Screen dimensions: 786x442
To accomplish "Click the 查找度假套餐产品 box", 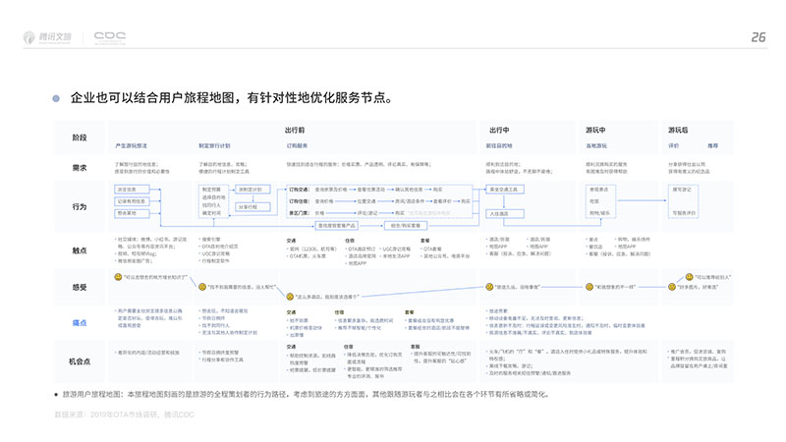I will tap(336, 226).
